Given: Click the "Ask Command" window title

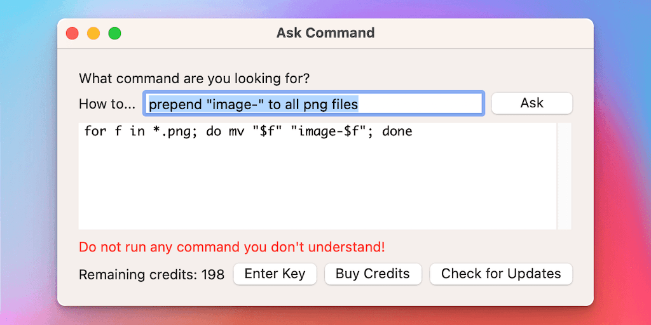Looking at the screenshot, I should click(x=325, y=33).
